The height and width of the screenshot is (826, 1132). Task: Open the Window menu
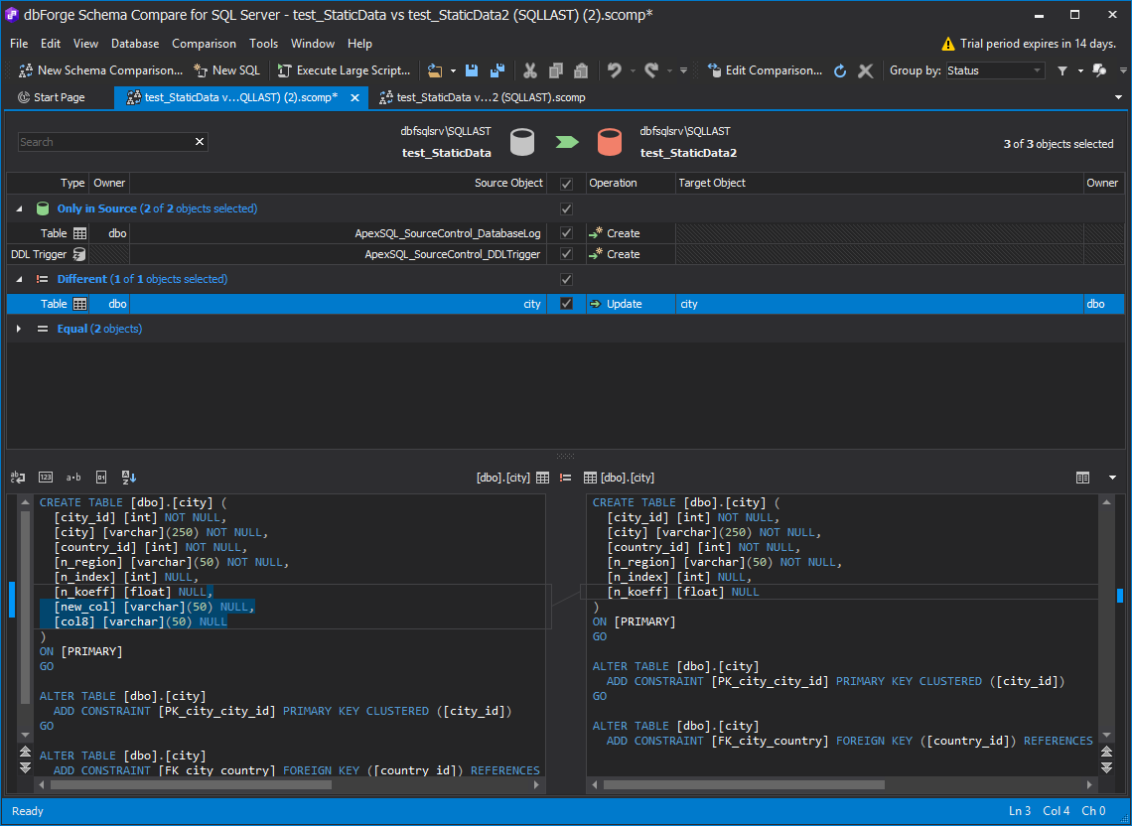[x=313, y=44]
